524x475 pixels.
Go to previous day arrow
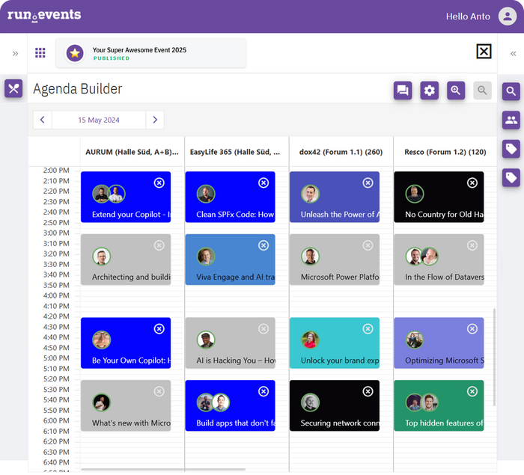coord(43,120)
